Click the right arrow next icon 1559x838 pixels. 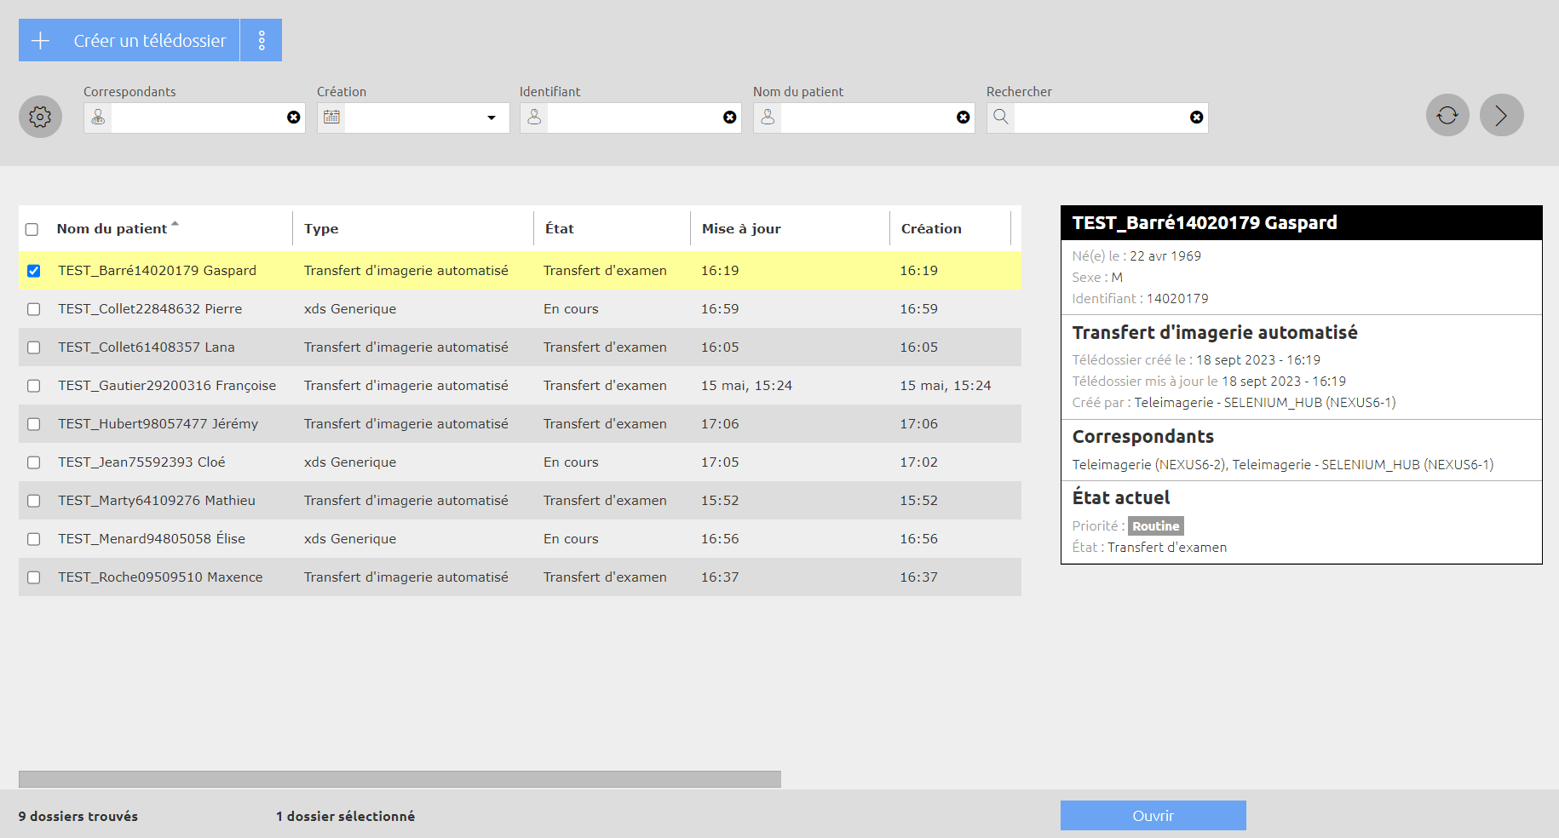(x=1501, y=115)
